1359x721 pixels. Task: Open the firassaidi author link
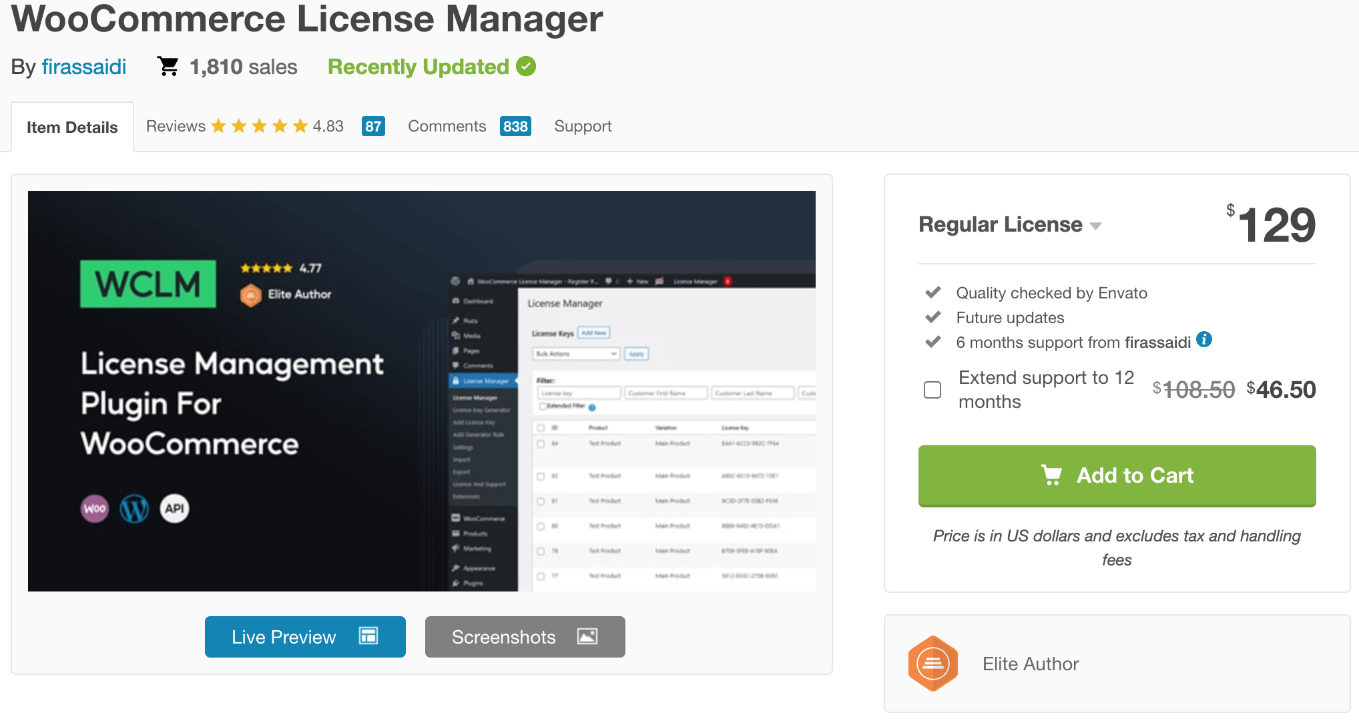pyautogui.click(x=83, y=67)
